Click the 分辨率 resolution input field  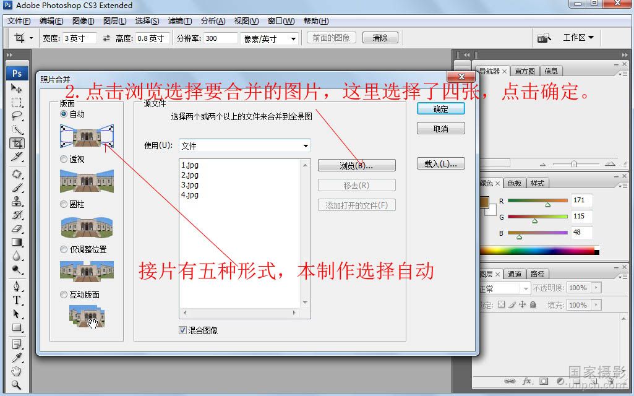click(220, 38)
